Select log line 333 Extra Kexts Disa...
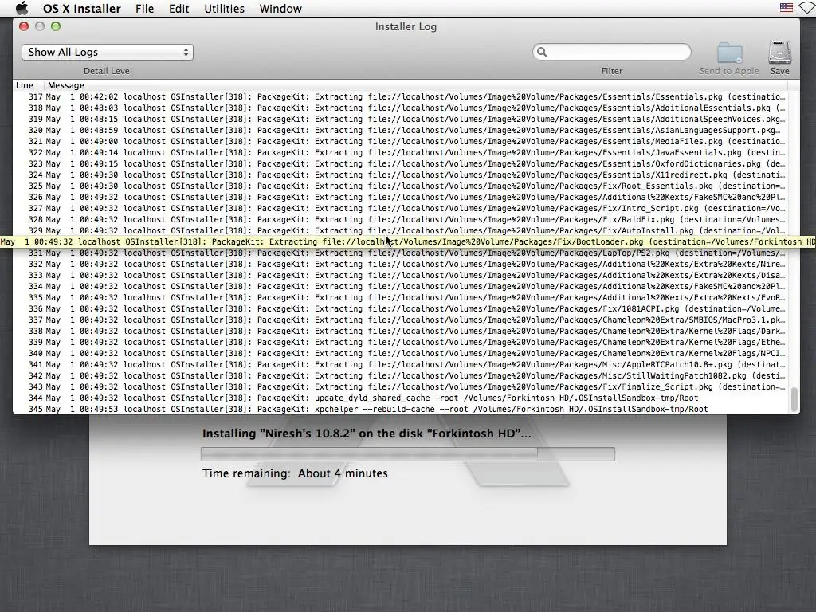 [400, 275]
